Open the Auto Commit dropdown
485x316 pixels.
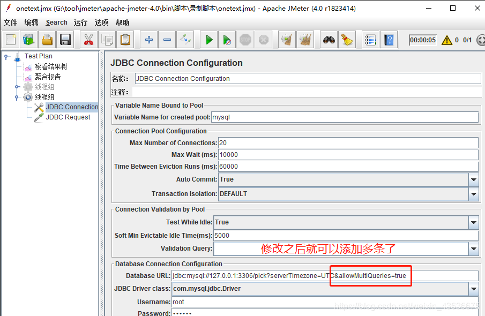[x=474, y=179]
